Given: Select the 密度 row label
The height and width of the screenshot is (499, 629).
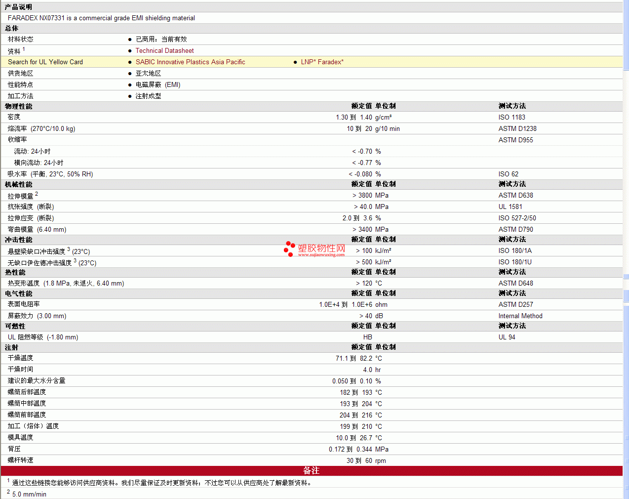Looking at the screenshot, I should tap(14, 117).
